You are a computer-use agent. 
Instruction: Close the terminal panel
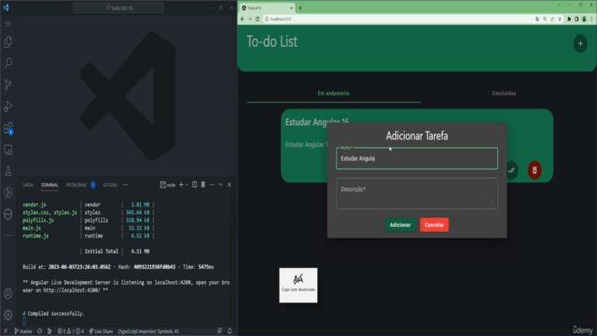click(x=229, y=185)
